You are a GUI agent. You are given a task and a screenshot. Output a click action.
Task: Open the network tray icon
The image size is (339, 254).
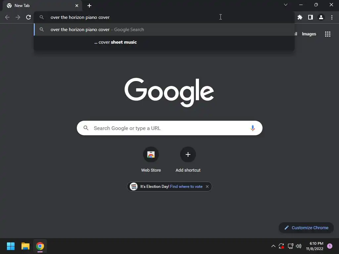(x=290, y=246)
